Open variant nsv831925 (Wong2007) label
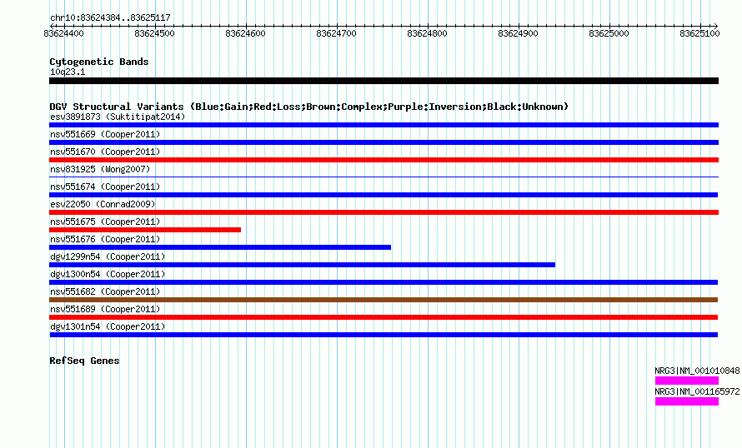The width and height of the screenshot is (742, 448). pyautogui.click(x=100, y=169)
